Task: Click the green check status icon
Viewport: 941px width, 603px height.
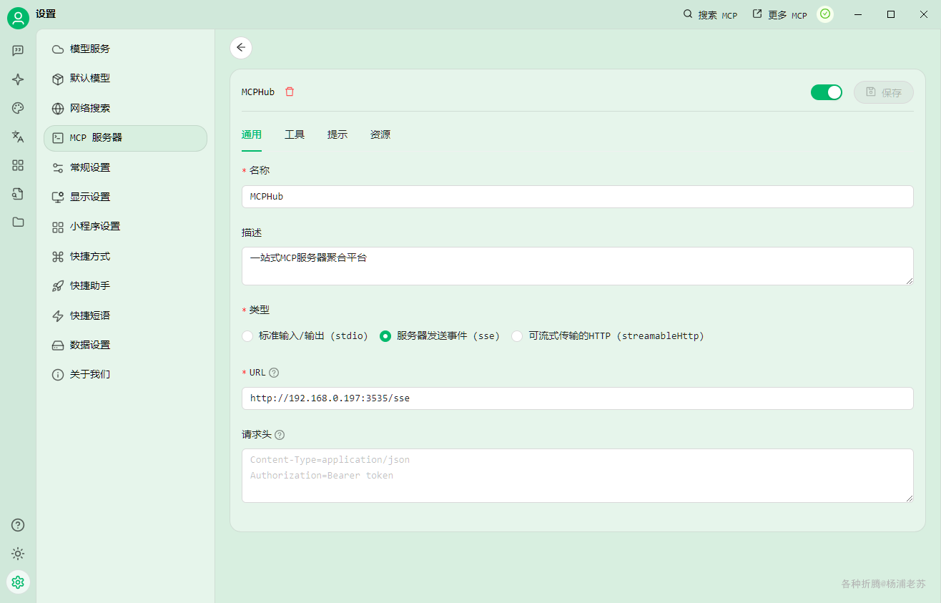Action: pyautogui.click(x=825, y=14)
